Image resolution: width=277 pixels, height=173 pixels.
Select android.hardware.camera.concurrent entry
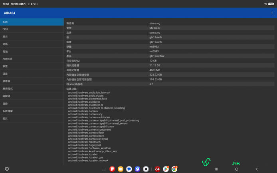(89, 130)
